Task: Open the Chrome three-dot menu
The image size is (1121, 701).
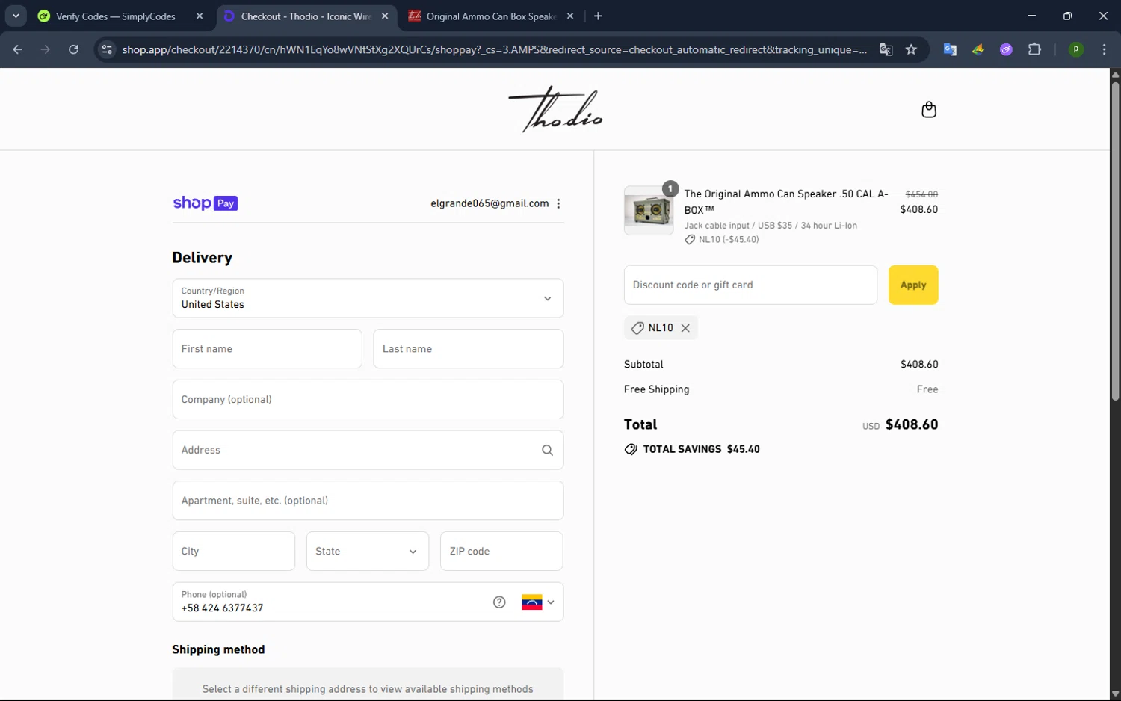Action: point(1104,49)
